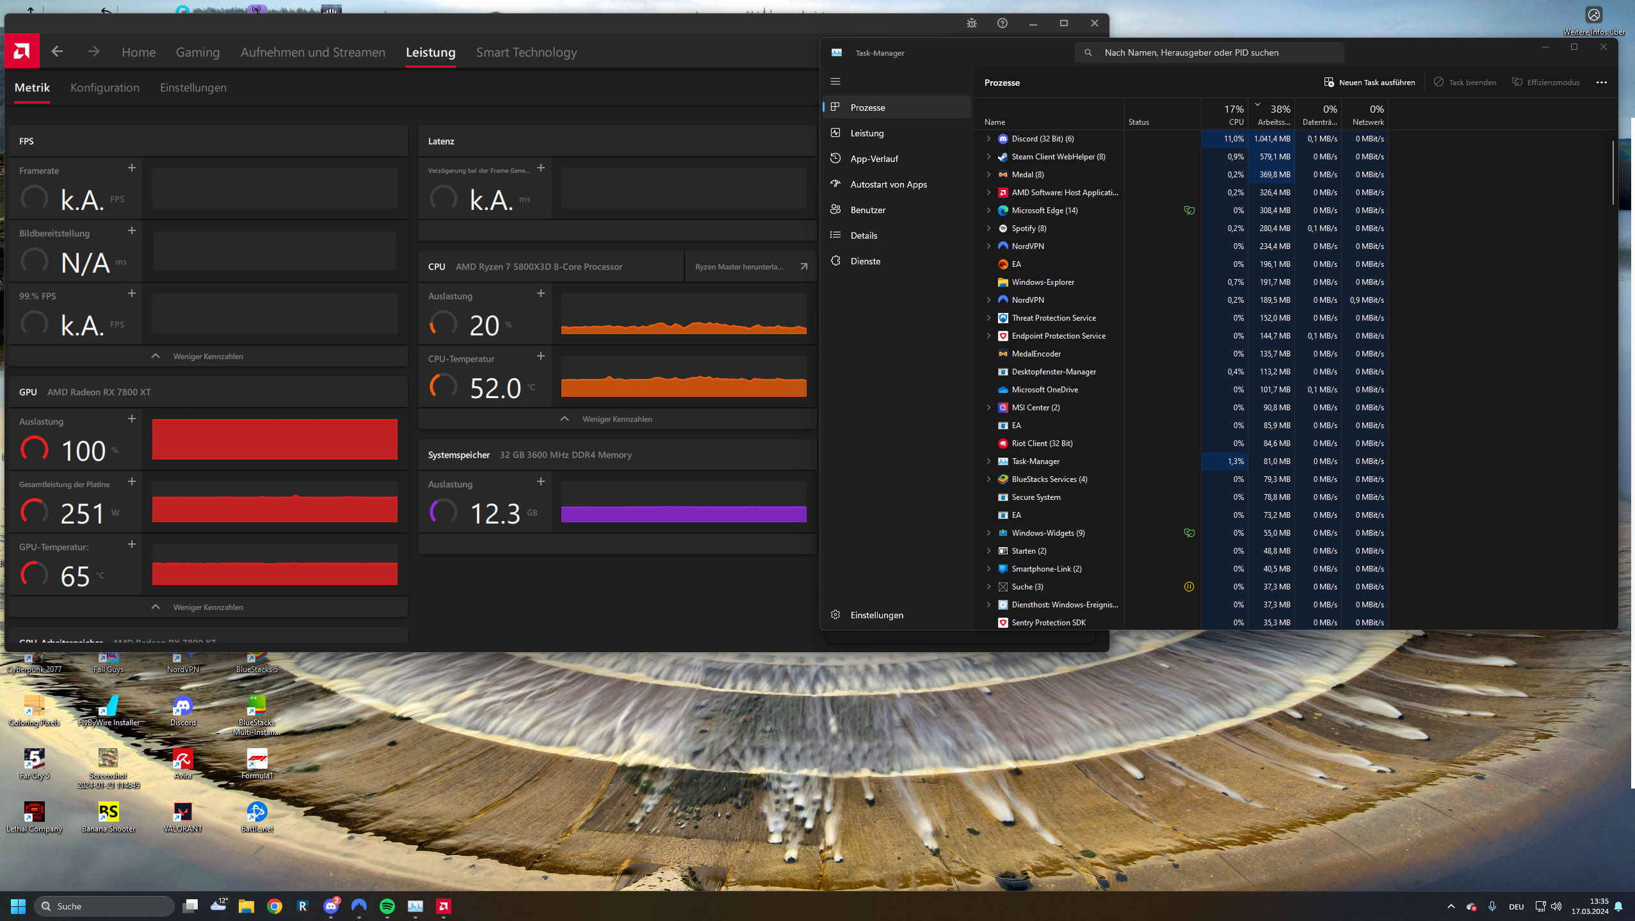Toggle Task Manager hamburger navigation menu

coord(835,81)
